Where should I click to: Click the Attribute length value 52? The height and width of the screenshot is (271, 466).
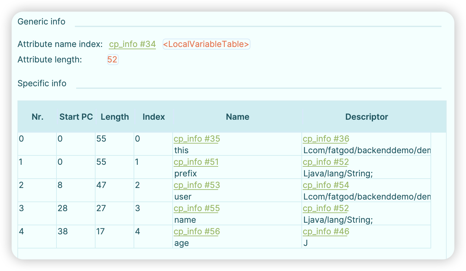pos(112,60)
